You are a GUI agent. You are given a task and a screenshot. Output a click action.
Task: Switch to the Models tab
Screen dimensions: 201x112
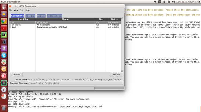click(x=41, y=16)
